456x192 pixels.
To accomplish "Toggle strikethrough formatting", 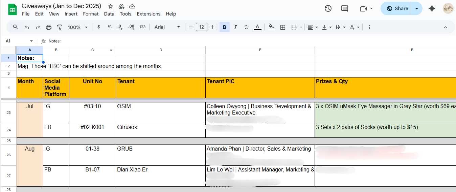I will point(246,27).
